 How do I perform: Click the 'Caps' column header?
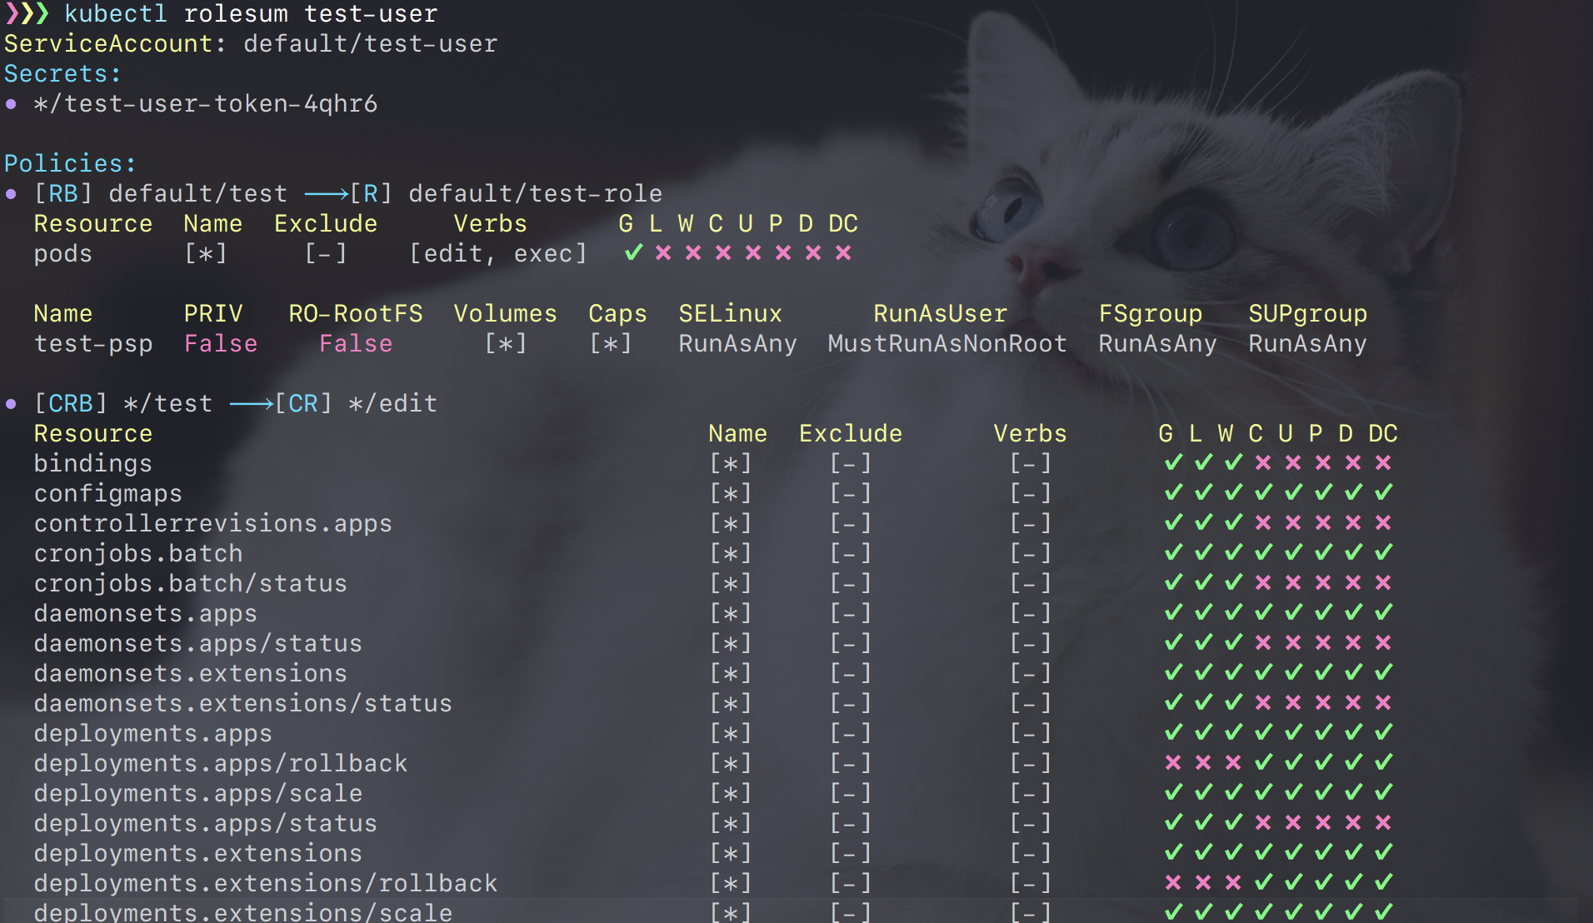tap(618, 314)
